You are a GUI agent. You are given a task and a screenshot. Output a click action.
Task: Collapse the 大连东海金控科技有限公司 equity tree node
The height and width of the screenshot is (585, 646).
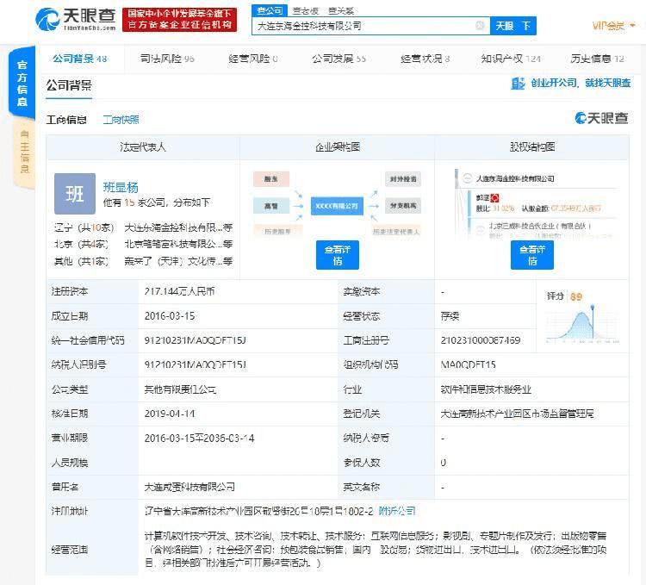[x=467, y=178]
